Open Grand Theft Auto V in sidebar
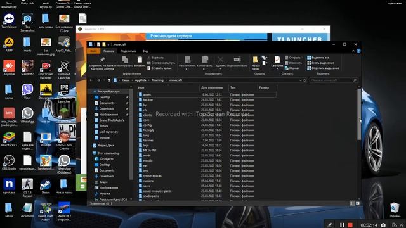406x228 pixels. point(109,120)
